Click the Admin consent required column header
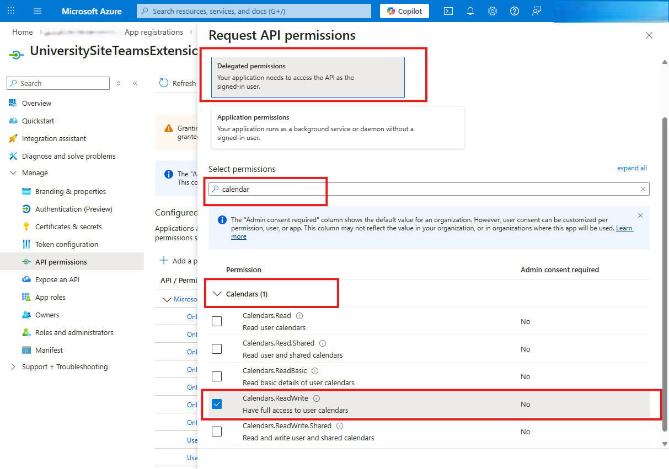669x469 pixels. click(x=560, y=269)
